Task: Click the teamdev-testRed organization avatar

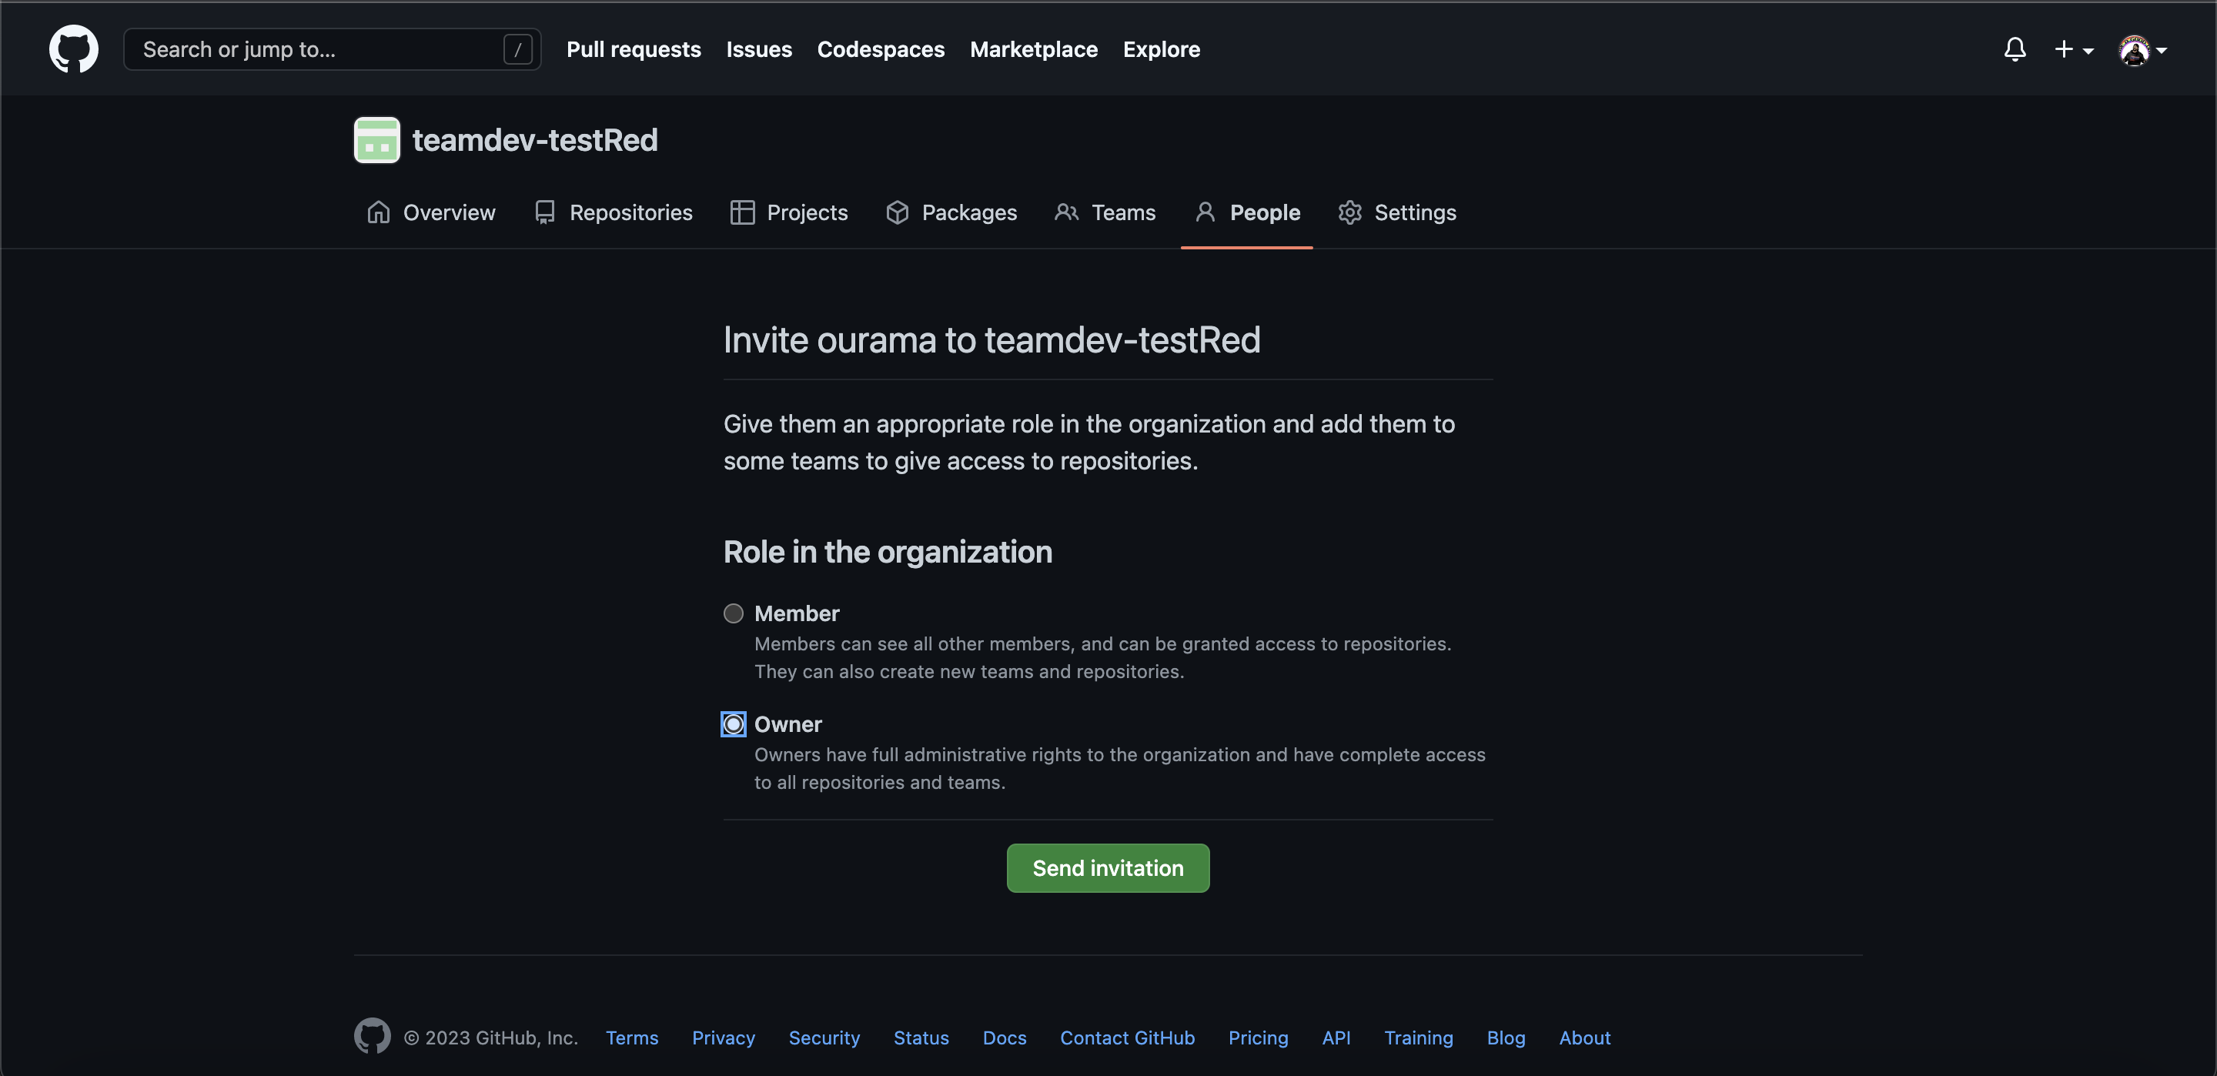Action: pyautogui.click(x=376, y=139)
